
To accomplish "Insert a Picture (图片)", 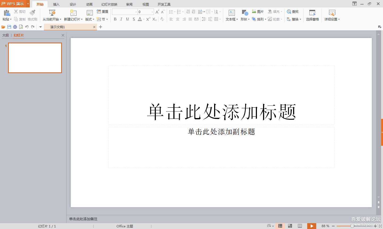I will [x=258, y=12].
